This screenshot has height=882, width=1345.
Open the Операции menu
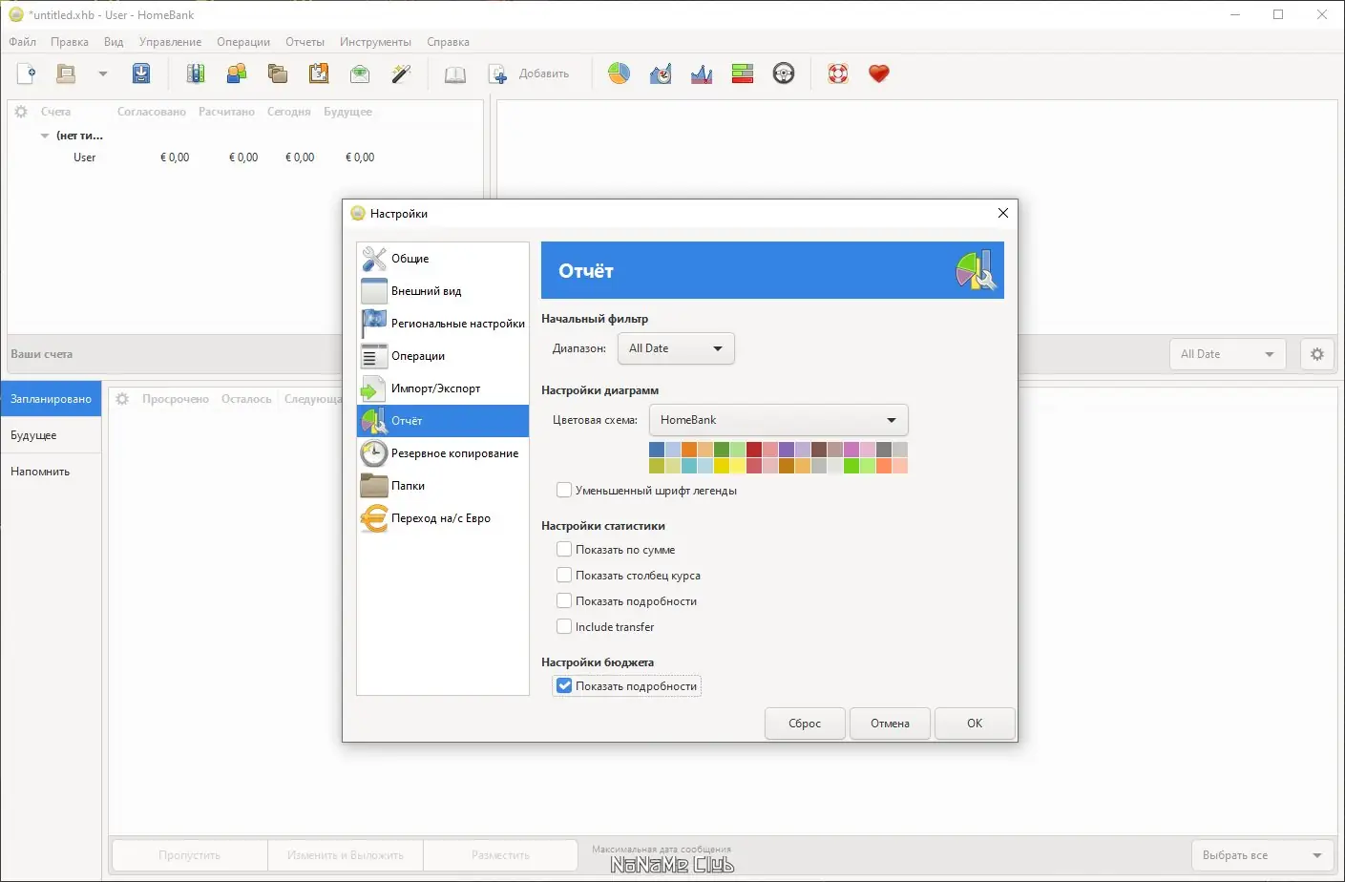(x=243, y=42)
